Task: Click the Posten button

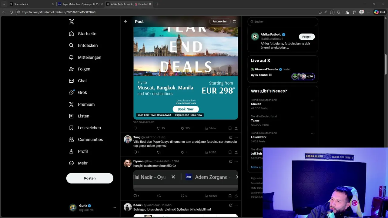Action: pos(90,178)
